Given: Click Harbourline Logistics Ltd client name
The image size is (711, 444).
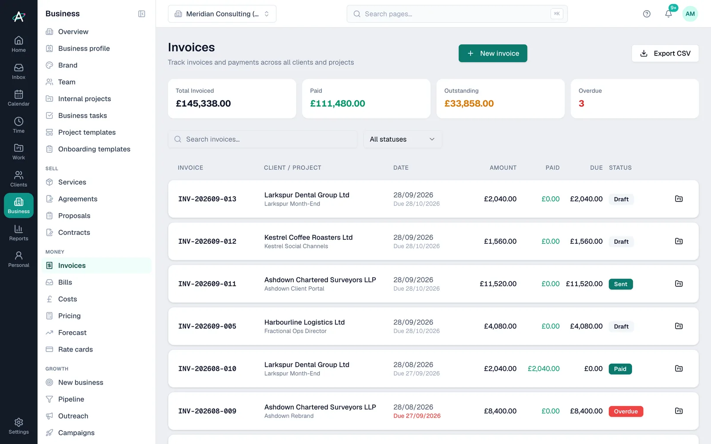Looking at the screenshot, I should (x=304, y=322).
